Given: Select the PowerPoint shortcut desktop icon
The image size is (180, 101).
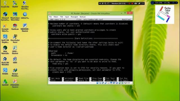Looking at the screenshot, I should (15, 83).
